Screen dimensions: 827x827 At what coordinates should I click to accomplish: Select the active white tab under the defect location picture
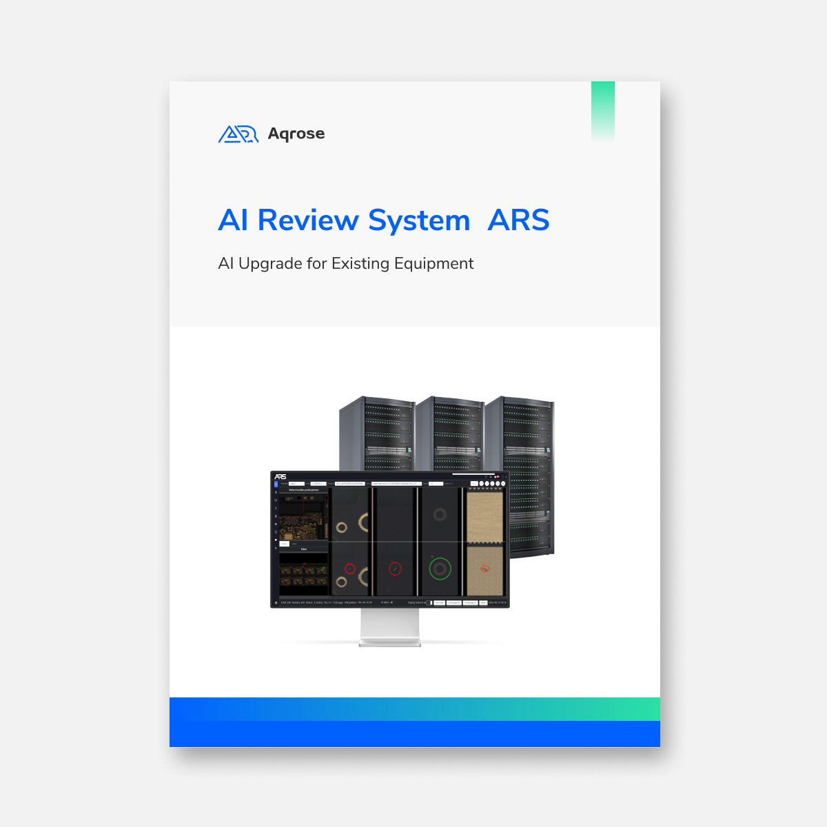point(285,544)
